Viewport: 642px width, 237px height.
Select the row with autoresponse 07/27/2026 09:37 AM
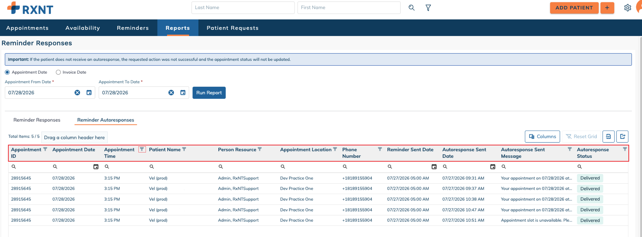(318, 188)
